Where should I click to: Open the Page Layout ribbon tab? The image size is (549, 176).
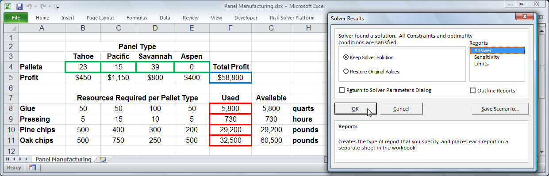pyautogui.click(x=100, y=18)
